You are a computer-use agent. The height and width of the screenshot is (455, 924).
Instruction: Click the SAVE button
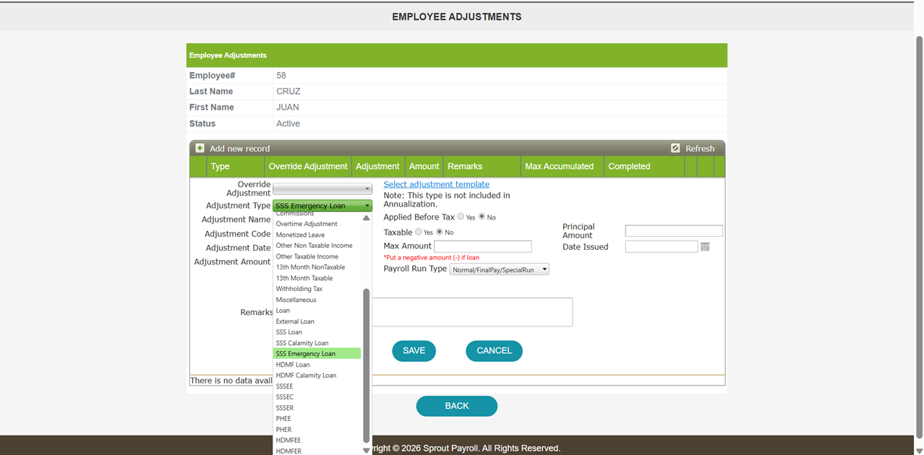click(414, 351)
